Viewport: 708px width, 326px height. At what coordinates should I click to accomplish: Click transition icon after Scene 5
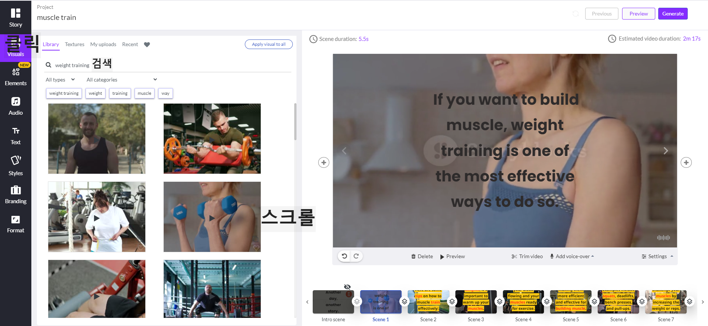(594, 301)
